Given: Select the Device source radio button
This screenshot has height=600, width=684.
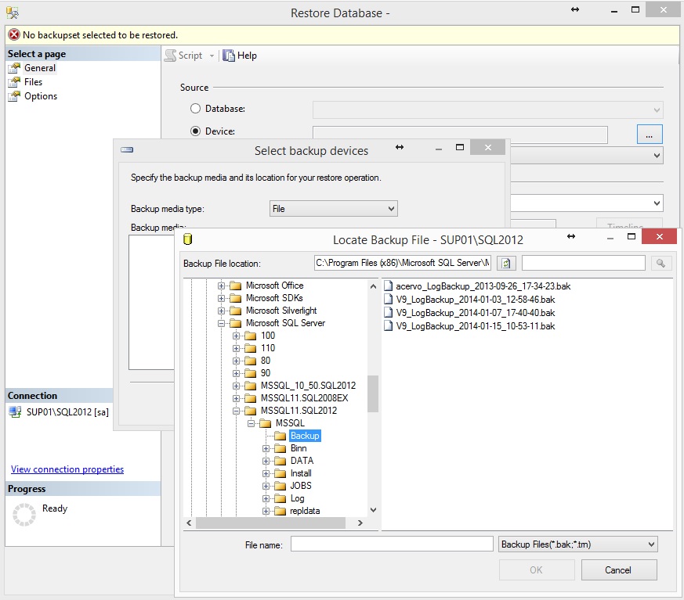Looking at the screenshot, I should [195, 131].
